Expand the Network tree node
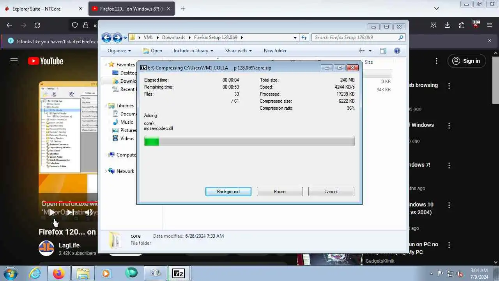 106,171
